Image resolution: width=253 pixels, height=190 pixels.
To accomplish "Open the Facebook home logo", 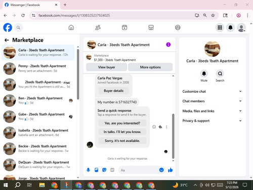I will (x=8, y=27).
